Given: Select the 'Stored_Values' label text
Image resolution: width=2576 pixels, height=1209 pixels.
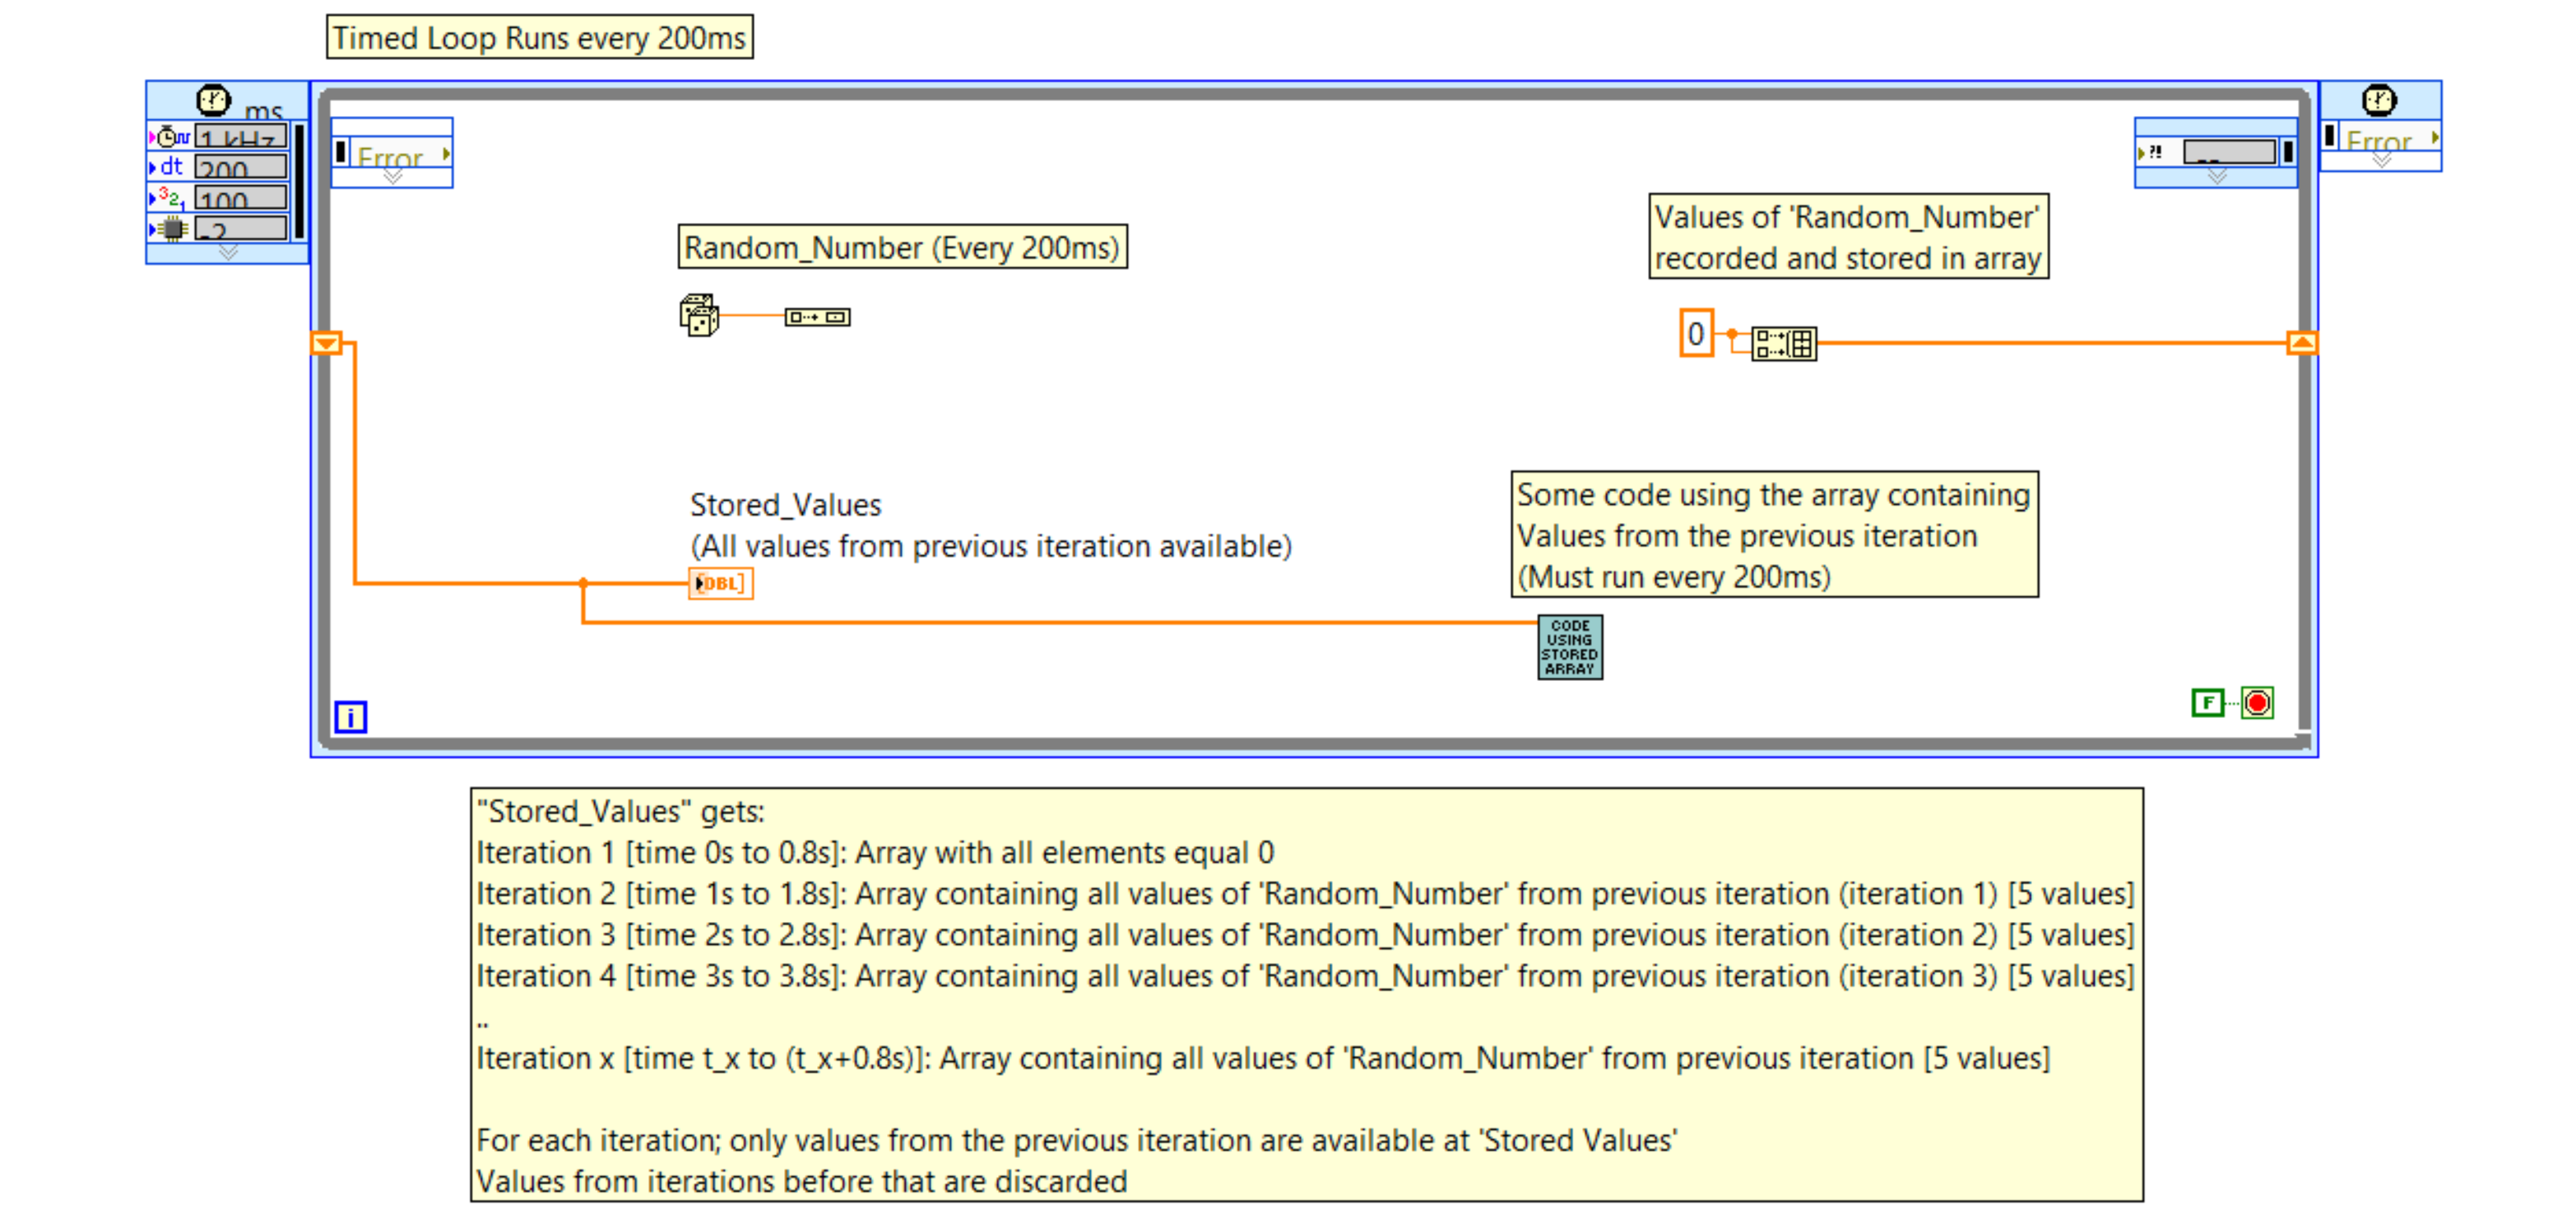Looking at the screenshot, I should click(785, 504).
